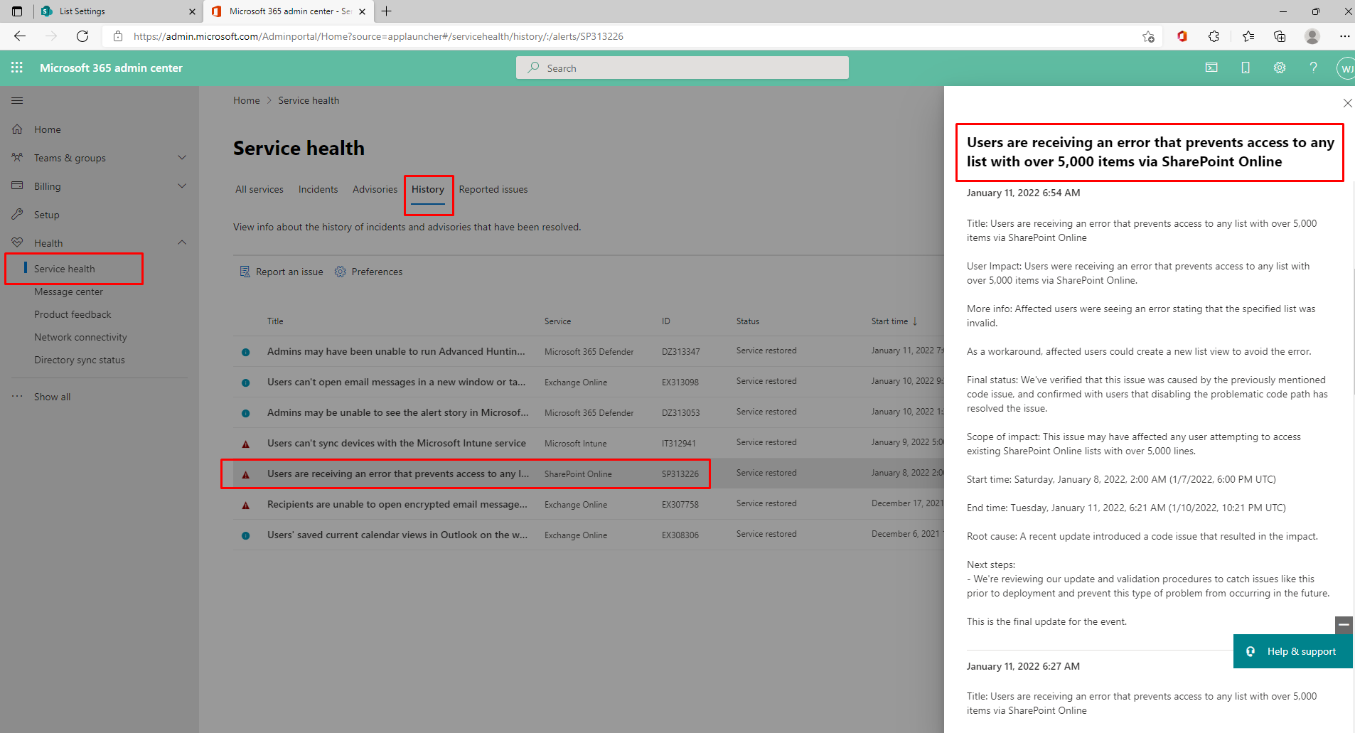Click the Health heart icon
This screenshot has height=733, width=1355.
click(x=17, y=243)
